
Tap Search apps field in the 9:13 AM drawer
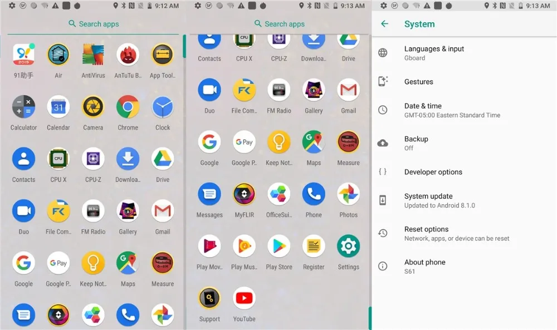(279, 24)
